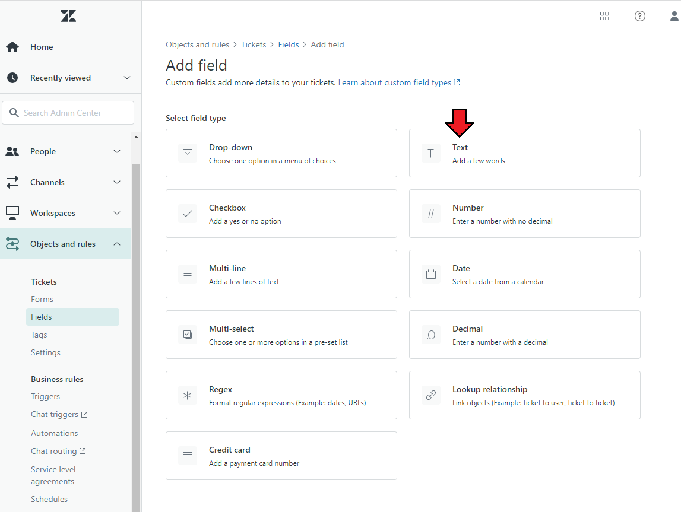The image size is (681, 512).
Task: Click the Tickets sidebar heading
Action: 44,282
